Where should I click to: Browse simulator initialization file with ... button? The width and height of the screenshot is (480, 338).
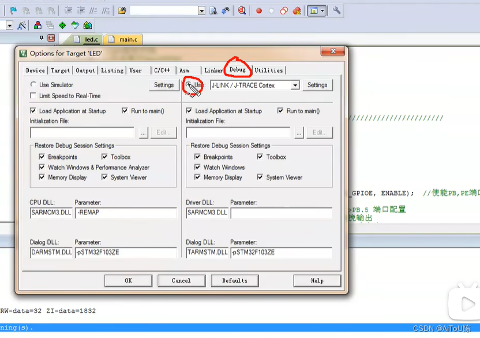[x=143, y=132]
